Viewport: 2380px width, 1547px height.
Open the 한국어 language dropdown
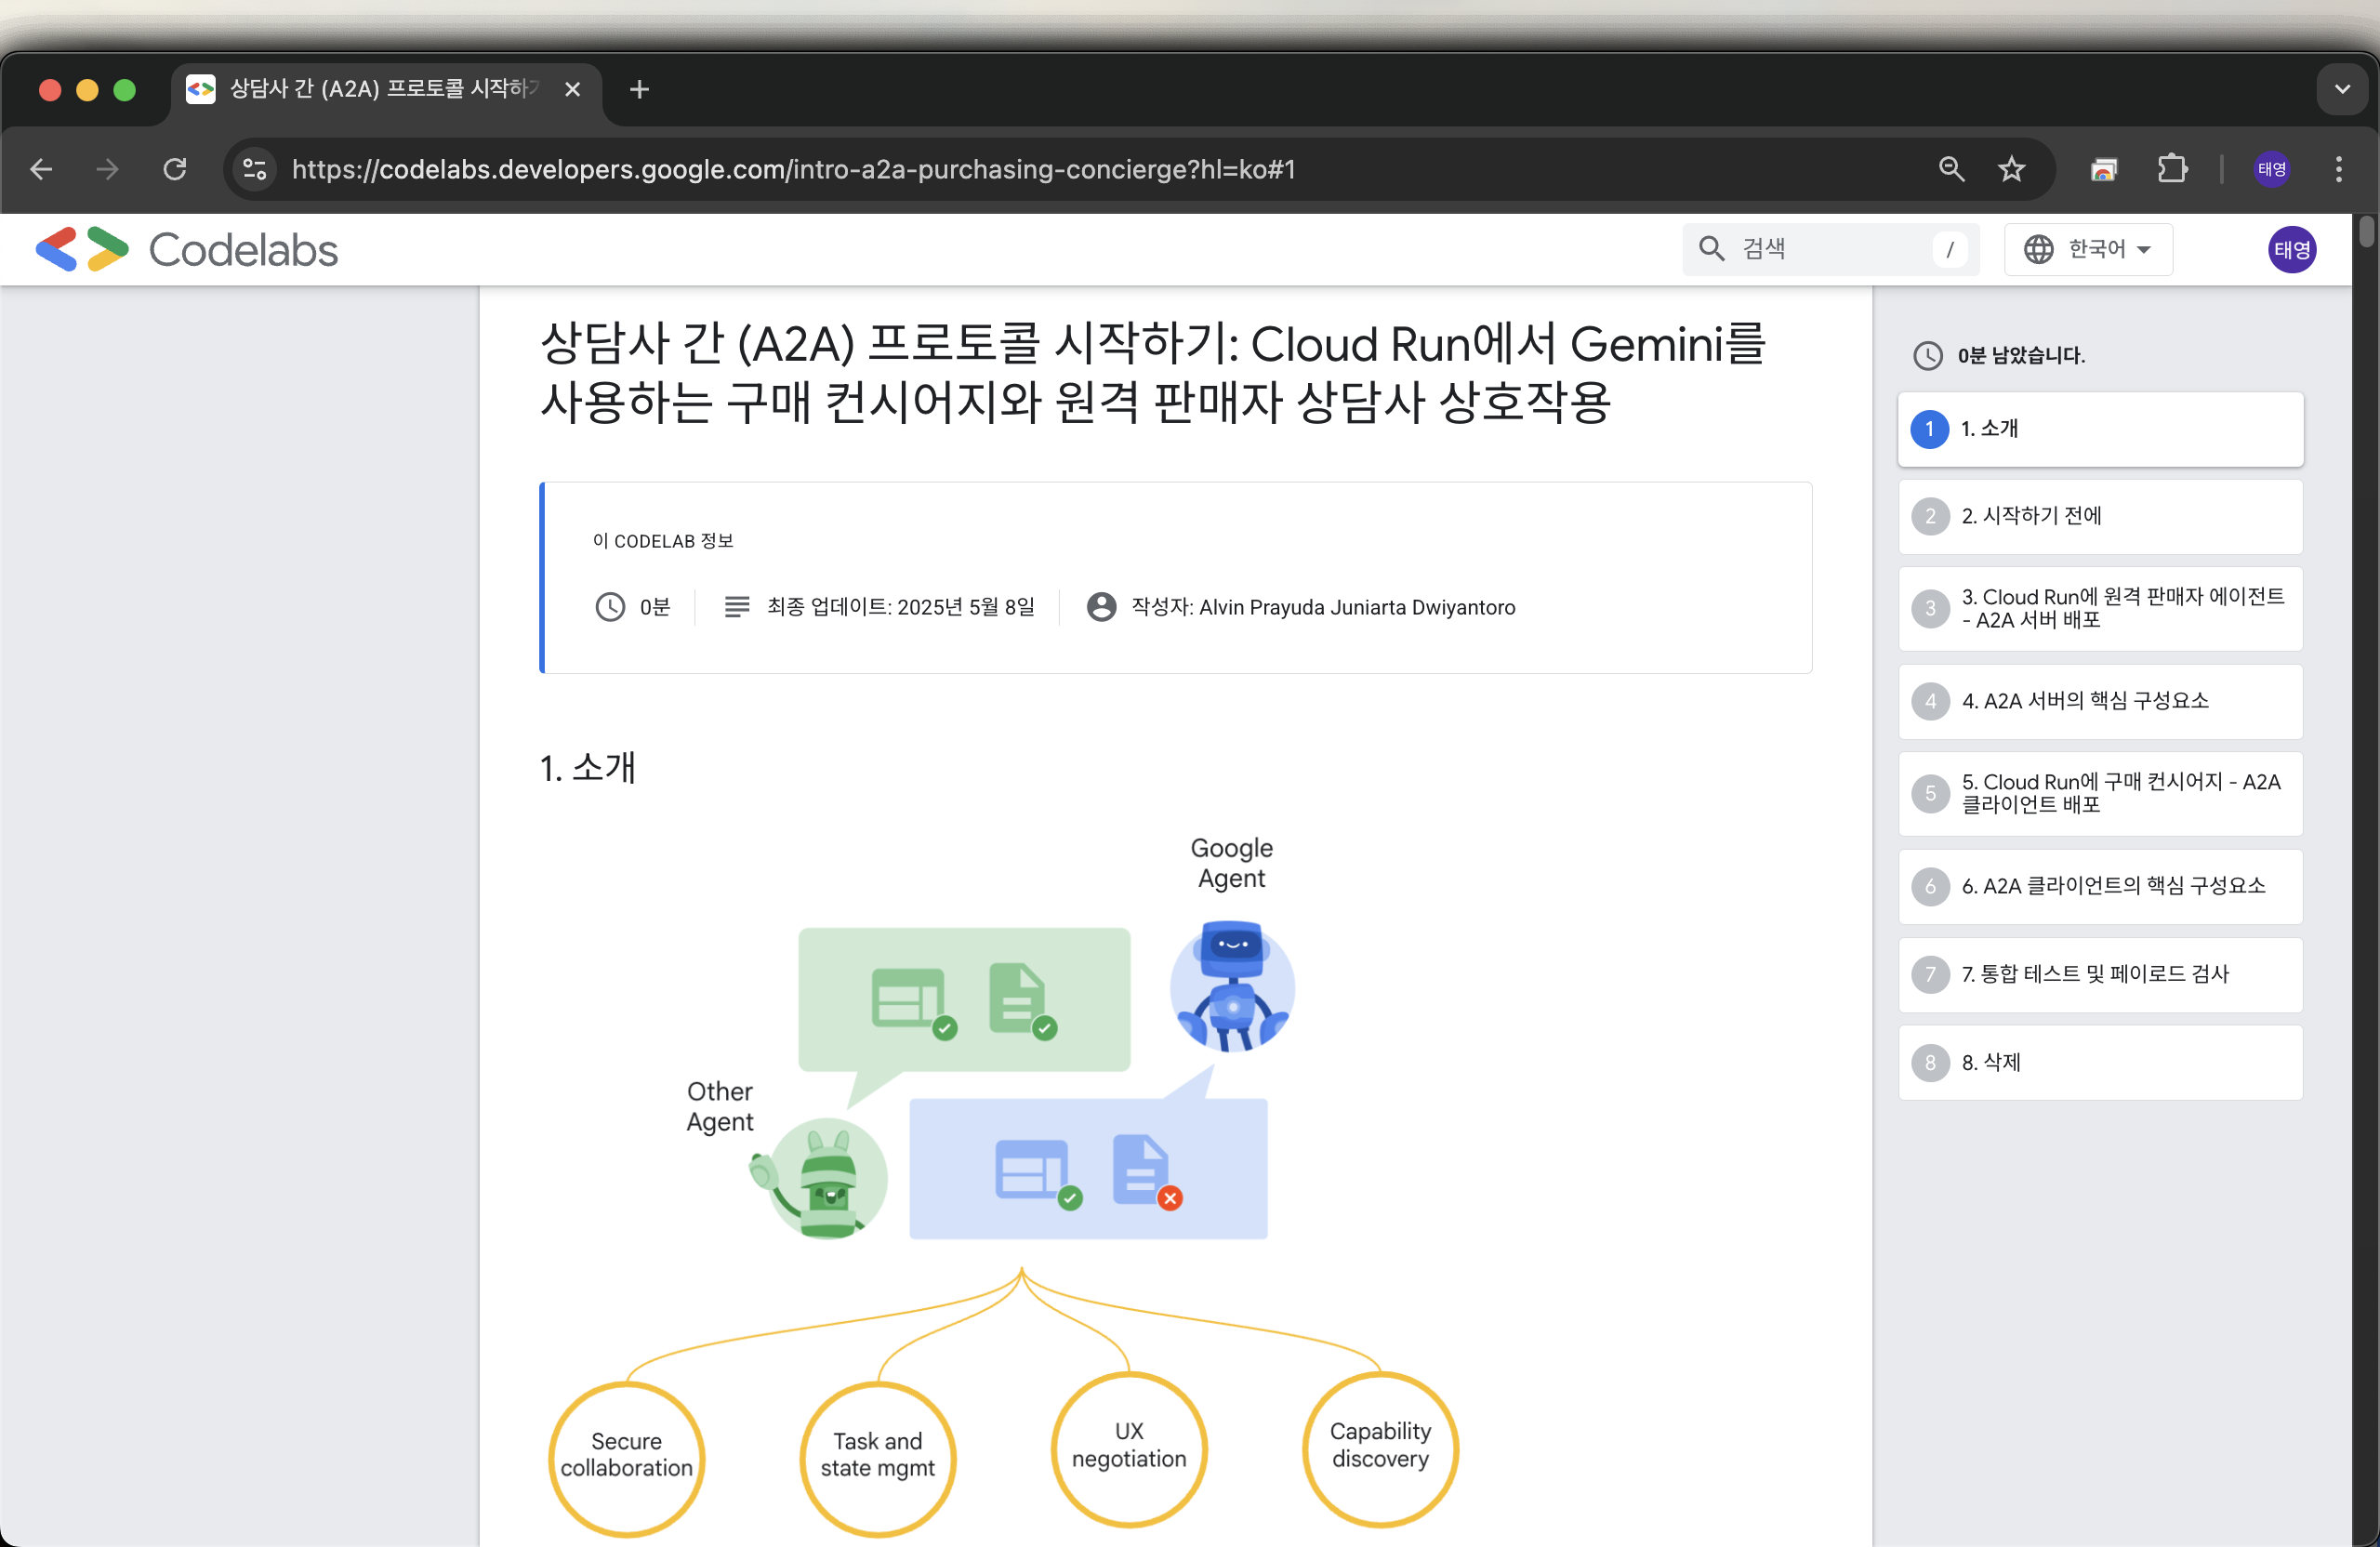click(x=2088, y=249)
